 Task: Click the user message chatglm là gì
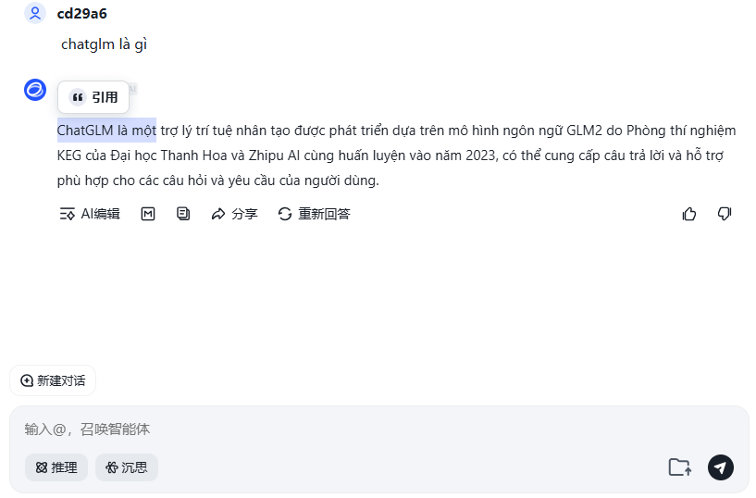click(104, 44)
